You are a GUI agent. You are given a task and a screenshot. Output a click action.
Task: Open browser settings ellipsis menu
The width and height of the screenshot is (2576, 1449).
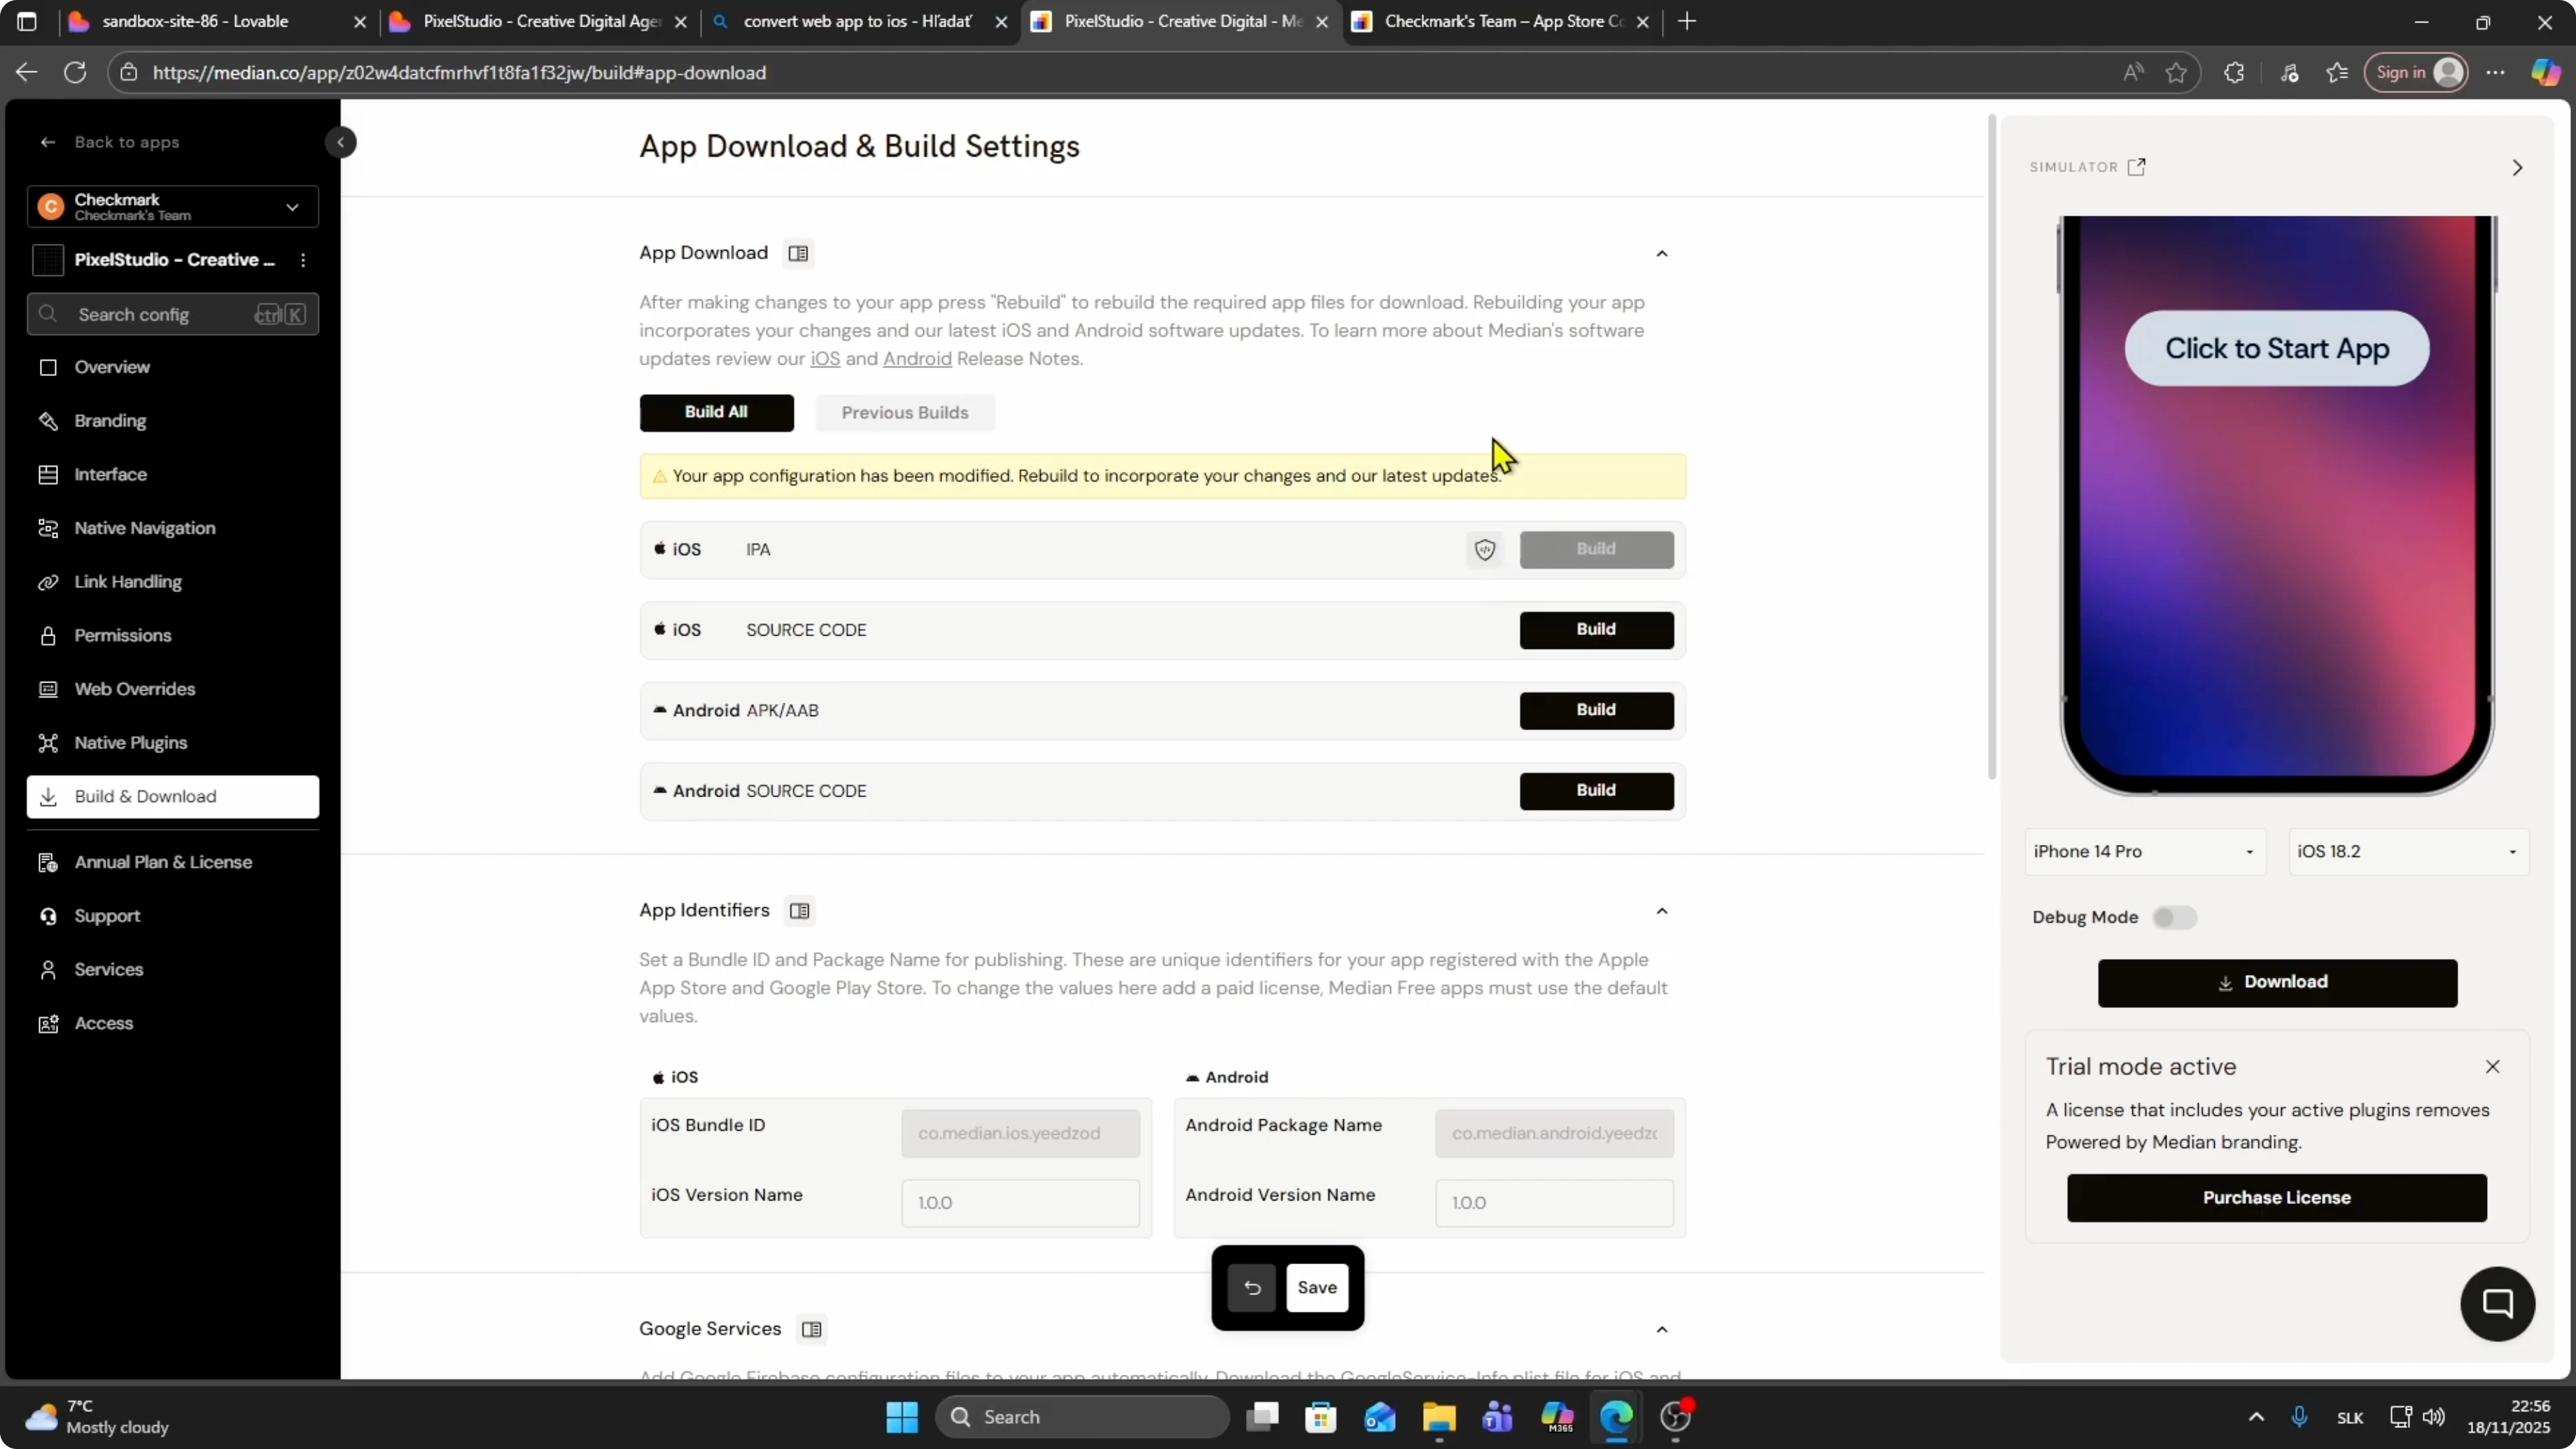point(2495,72)
